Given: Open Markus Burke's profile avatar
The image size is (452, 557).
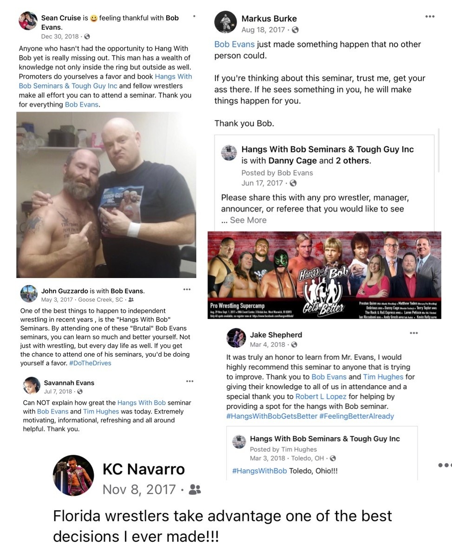Looking at the screenshot, I should [226, 22].
